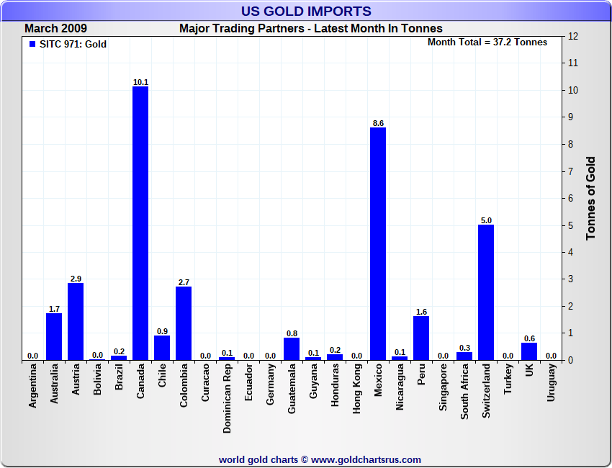This screenshot has width=612, height=468.
Task: Click the '10.1' value above Canada
Action: (x=140, y=82)
